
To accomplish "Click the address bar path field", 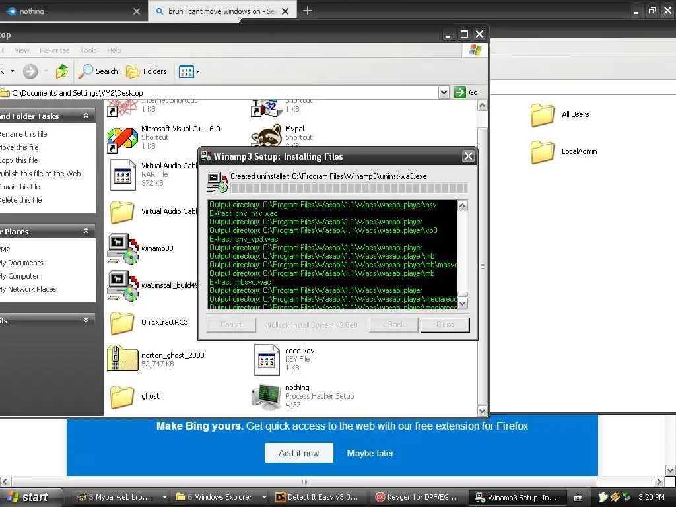I will pos(219,92).
